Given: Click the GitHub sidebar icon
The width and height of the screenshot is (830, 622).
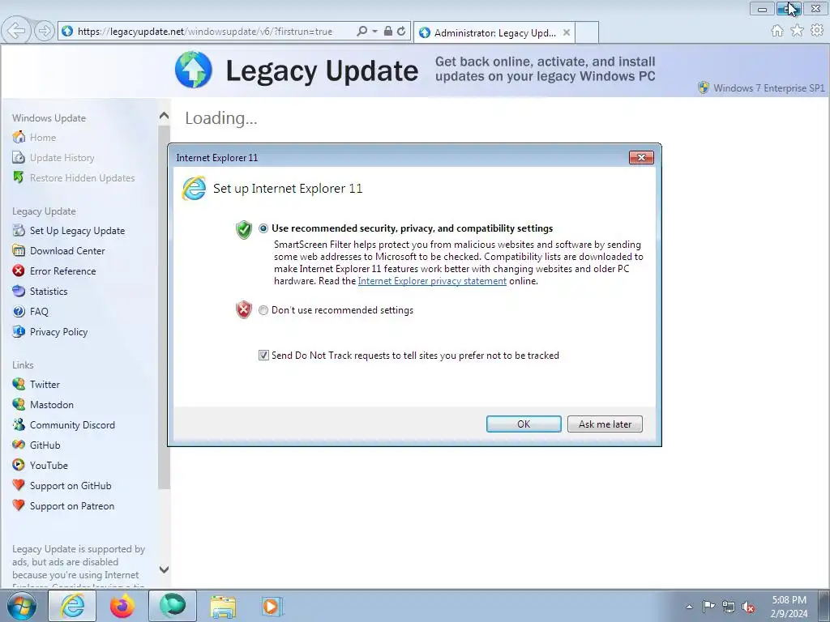Looking at the screenshot, I should click(x=19, y=445).
